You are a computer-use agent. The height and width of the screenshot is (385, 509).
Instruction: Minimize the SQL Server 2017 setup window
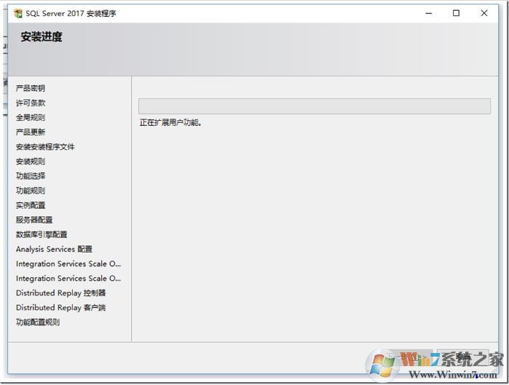coord(428,13)
